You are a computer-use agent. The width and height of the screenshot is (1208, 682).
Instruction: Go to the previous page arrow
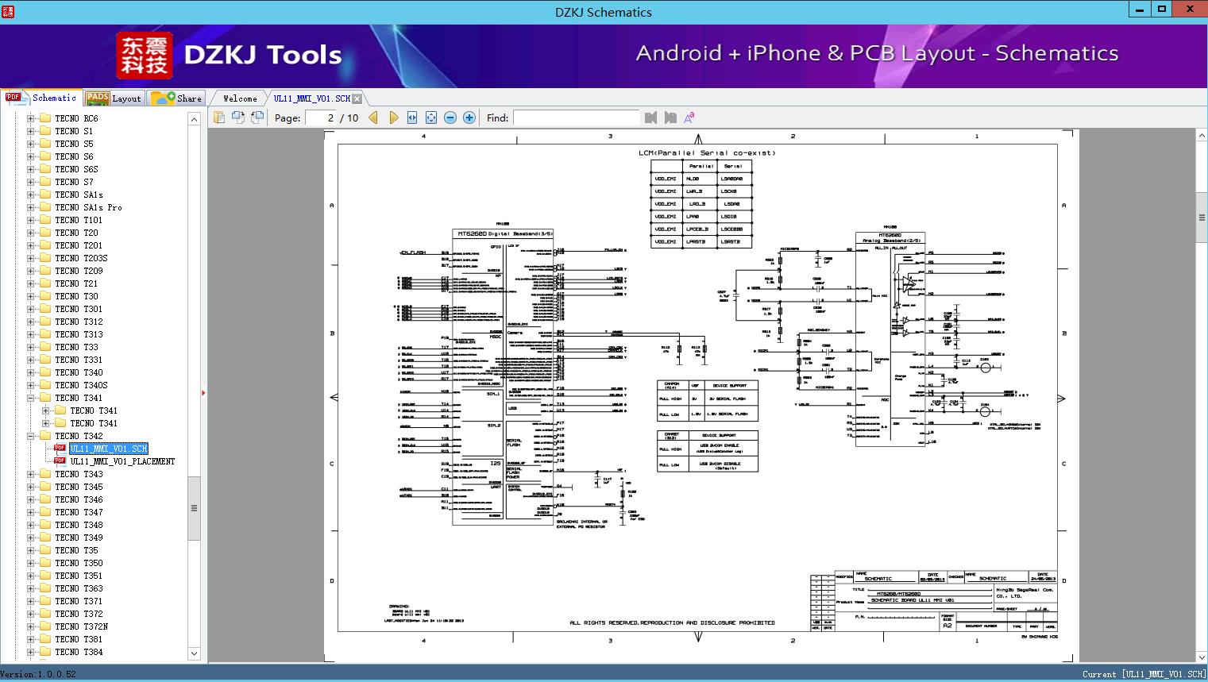pos(375,118)
